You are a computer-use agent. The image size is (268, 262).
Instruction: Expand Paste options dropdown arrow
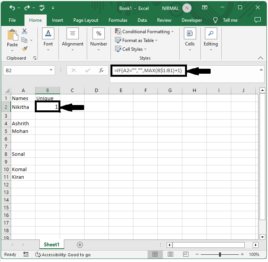pyautogui.click(x=12, y=50)
